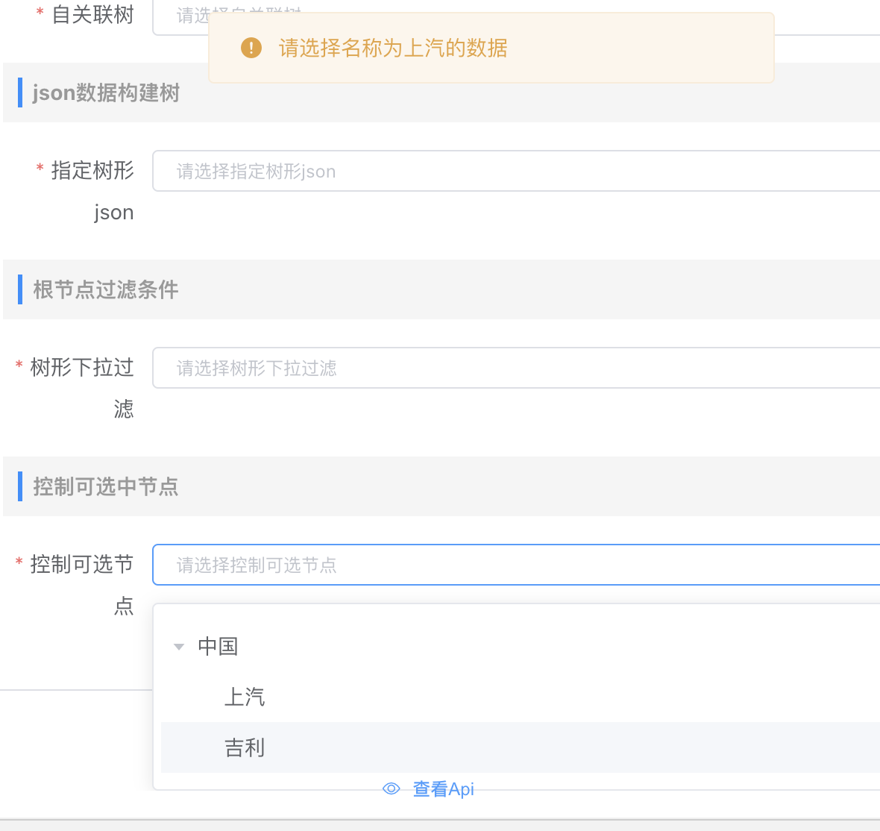The height and width of the screenshot is (831, 880).
Task: Open the 树形下拉过滤 select box
Action: 516,368
